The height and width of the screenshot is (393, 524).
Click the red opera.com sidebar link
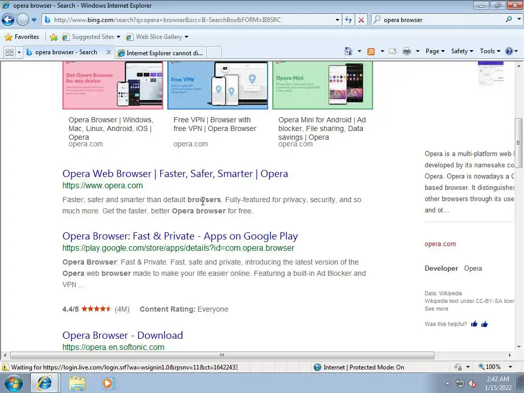(x=440, y=244)
